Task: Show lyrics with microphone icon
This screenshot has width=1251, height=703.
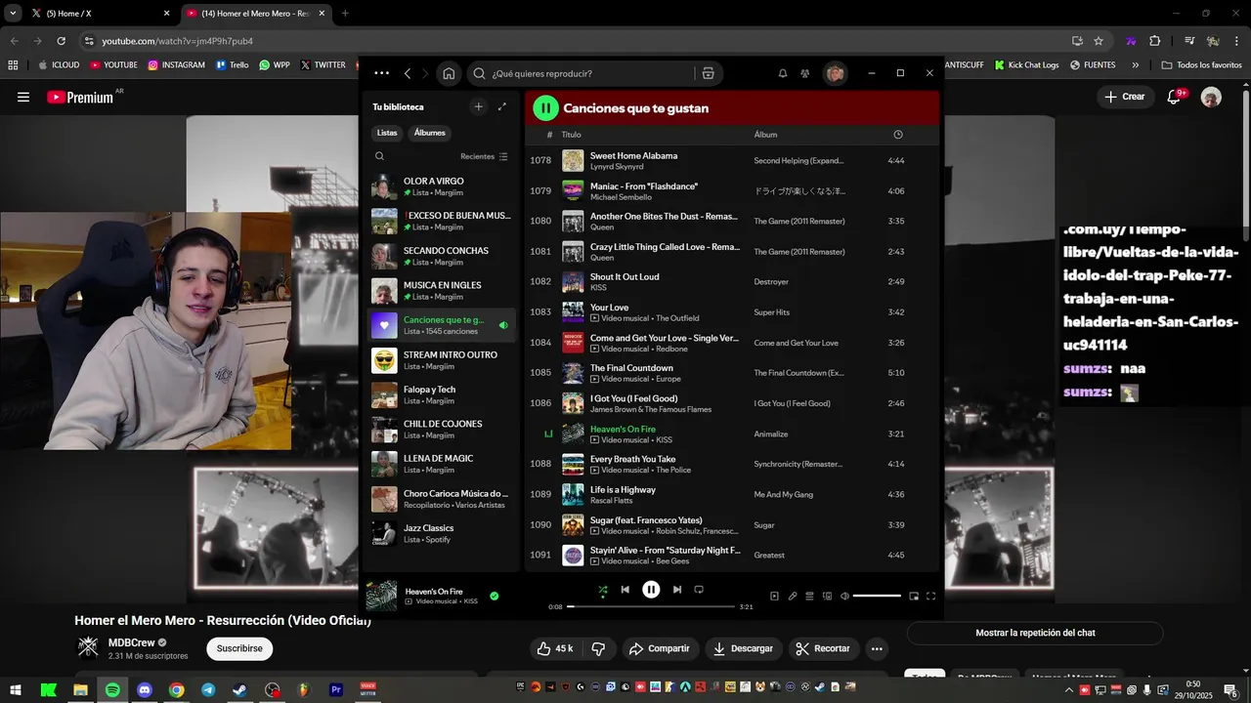Action: (x=793, y=596)
